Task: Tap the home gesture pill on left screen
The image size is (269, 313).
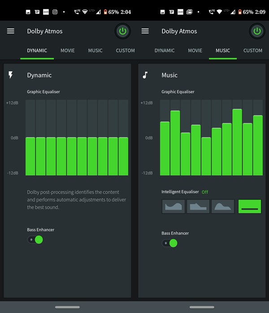Action: pos(67,307)
